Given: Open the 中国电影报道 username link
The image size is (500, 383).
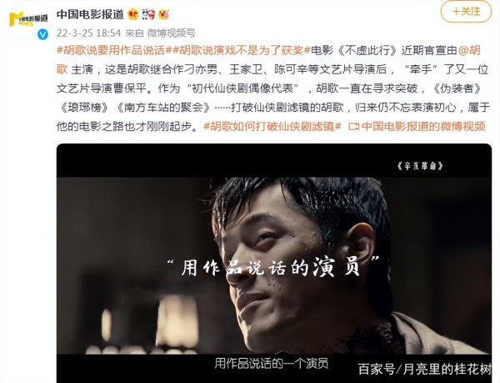Looking at the screenshot, I should click(90, 14).
